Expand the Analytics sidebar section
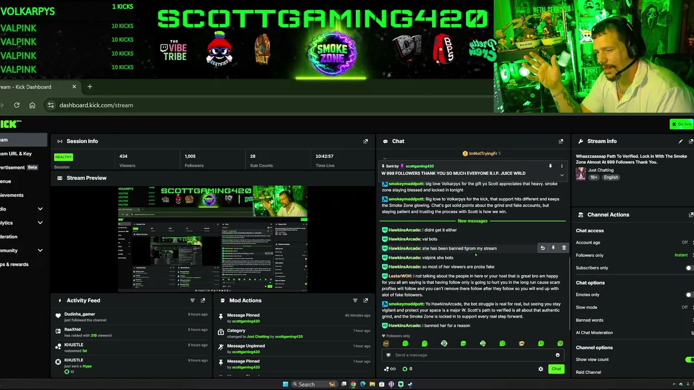 click(40, 223)
